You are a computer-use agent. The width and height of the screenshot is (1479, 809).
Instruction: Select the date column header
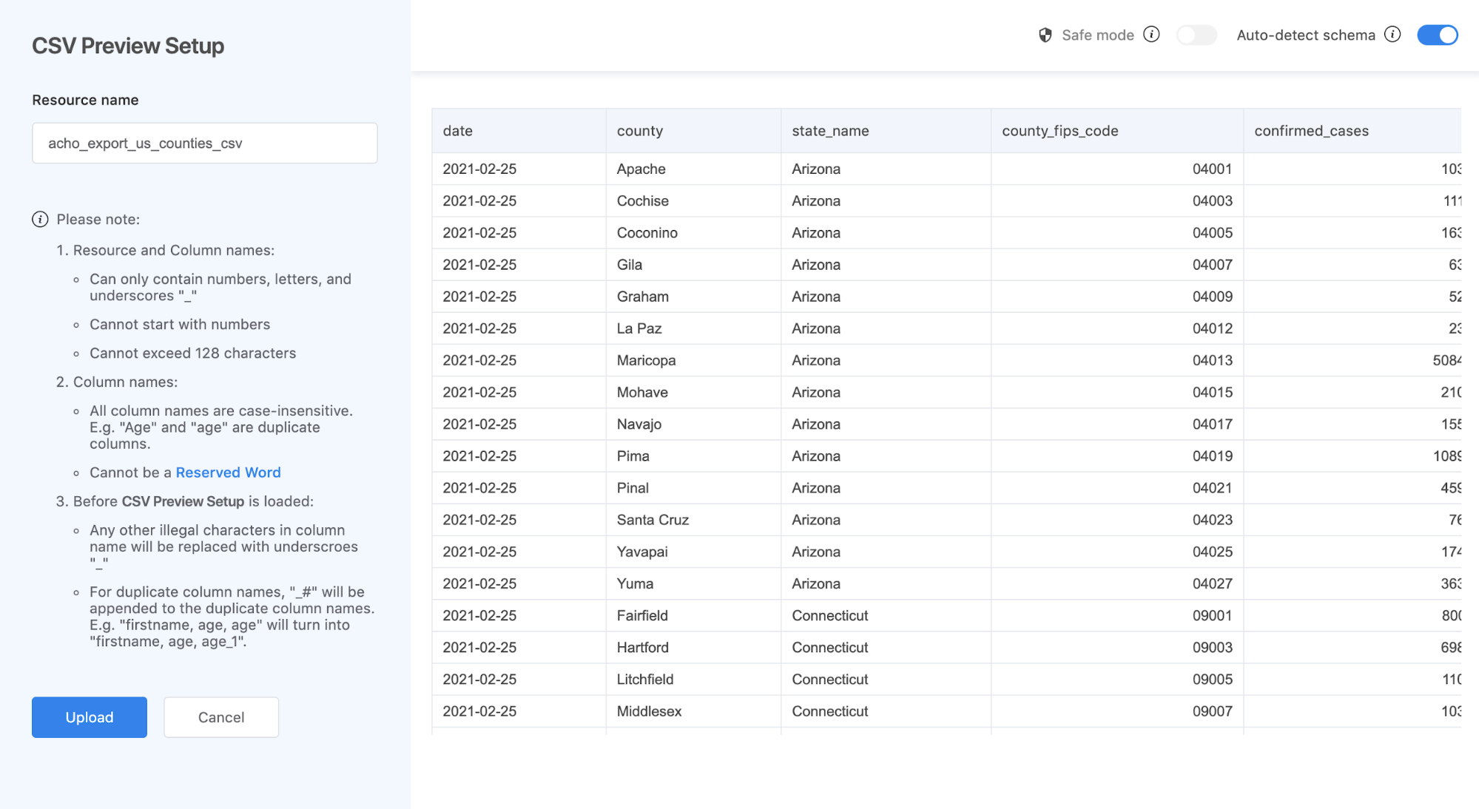click(x=458, y=131)
